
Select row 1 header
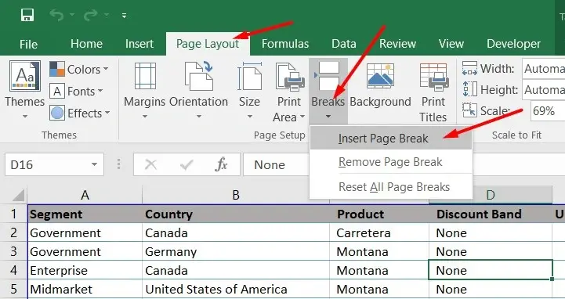click(13, 214)
